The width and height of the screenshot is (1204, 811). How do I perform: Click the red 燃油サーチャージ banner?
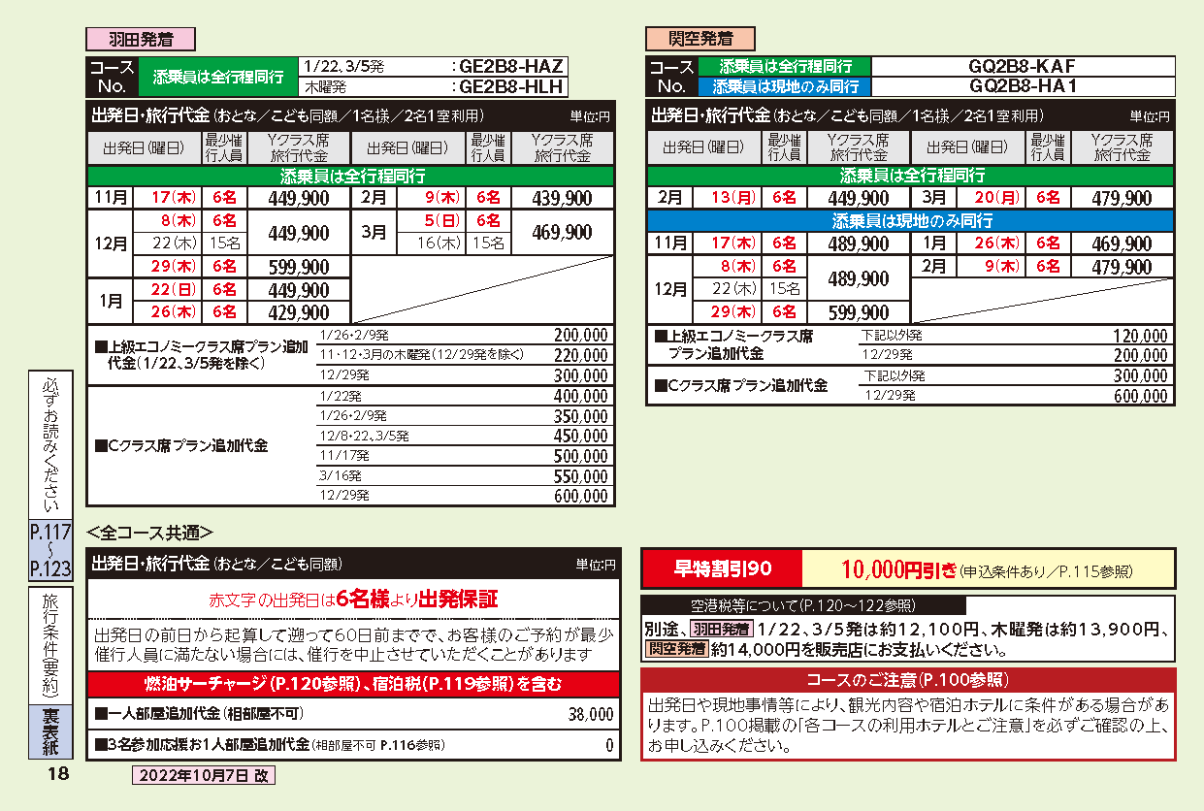(353, 685)
